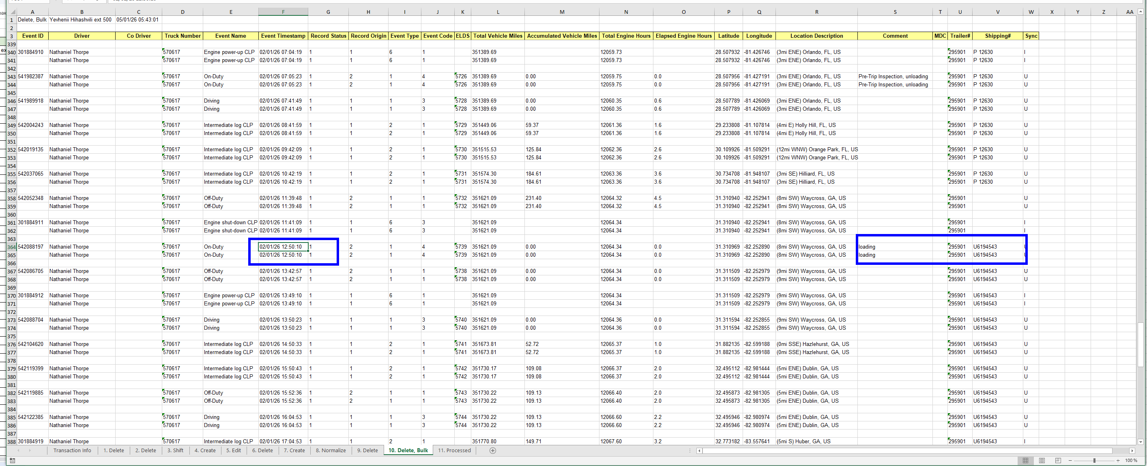The image size is (1147, 466).
Task: Select row 364 header
Action: click(x=11, y=247)
